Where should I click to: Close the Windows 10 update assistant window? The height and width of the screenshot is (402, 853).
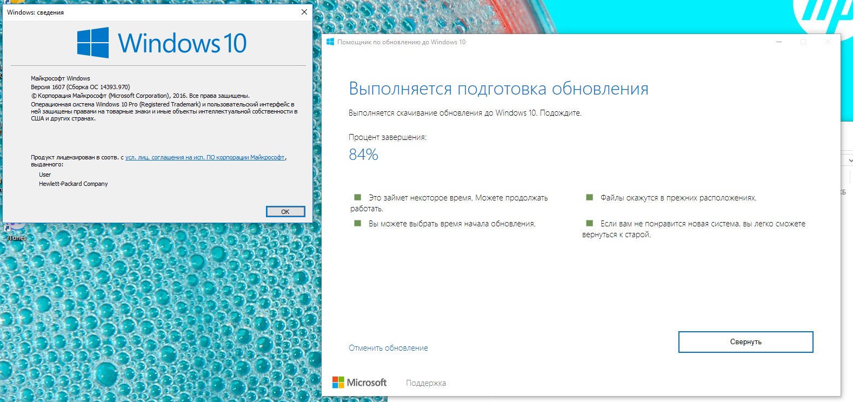coord(828,42)
